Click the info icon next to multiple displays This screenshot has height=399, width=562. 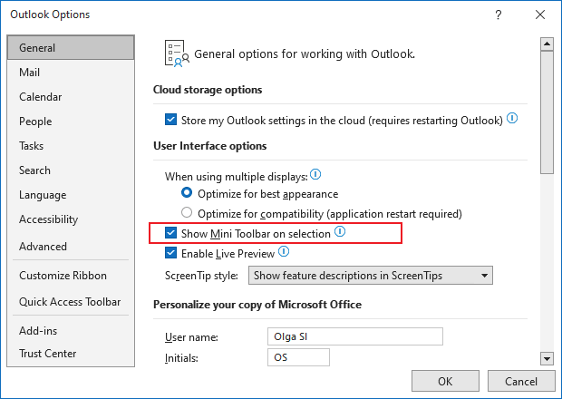click(x=315, y=174)
